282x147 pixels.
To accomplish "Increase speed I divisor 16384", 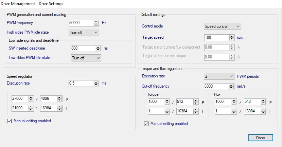I will [x=59, y=107].
